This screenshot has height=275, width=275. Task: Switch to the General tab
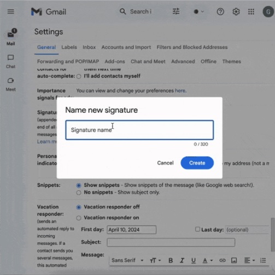pyautogui.click(x=46, y=47)
